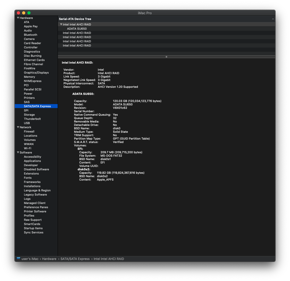Open Legacy Software category
This screenshot has width=290, height=281.
[x=35, y=195]
